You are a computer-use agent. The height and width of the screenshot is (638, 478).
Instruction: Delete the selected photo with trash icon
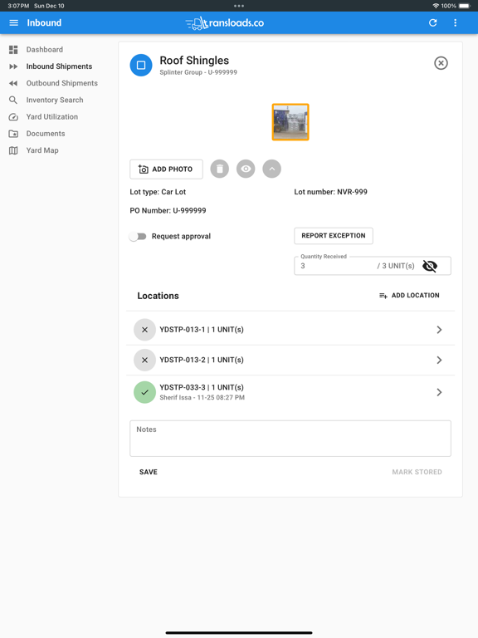coord(219,169)
